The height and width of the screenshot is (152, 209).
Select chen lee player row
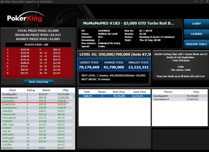[37, 131]
